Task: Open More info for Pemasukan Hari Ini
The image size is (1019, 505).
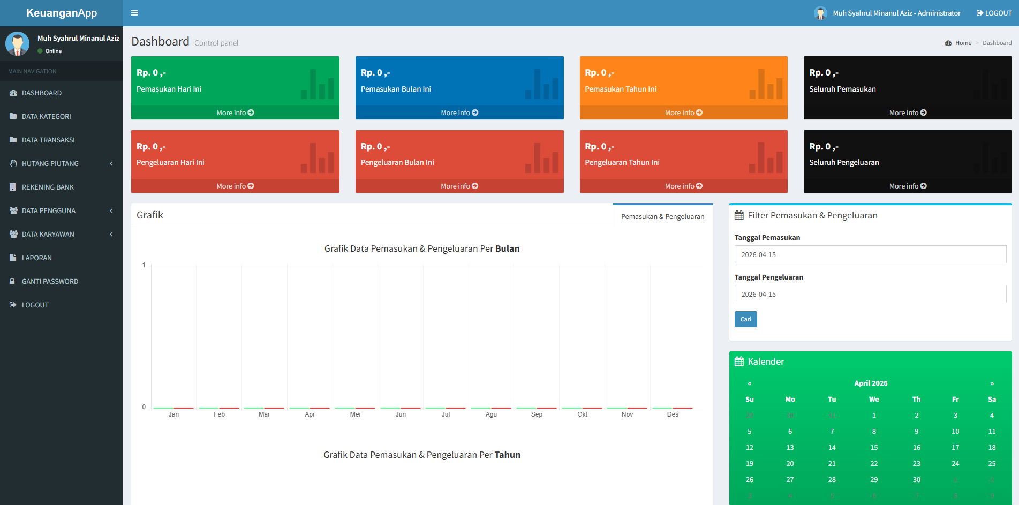Action: (235, 112)
